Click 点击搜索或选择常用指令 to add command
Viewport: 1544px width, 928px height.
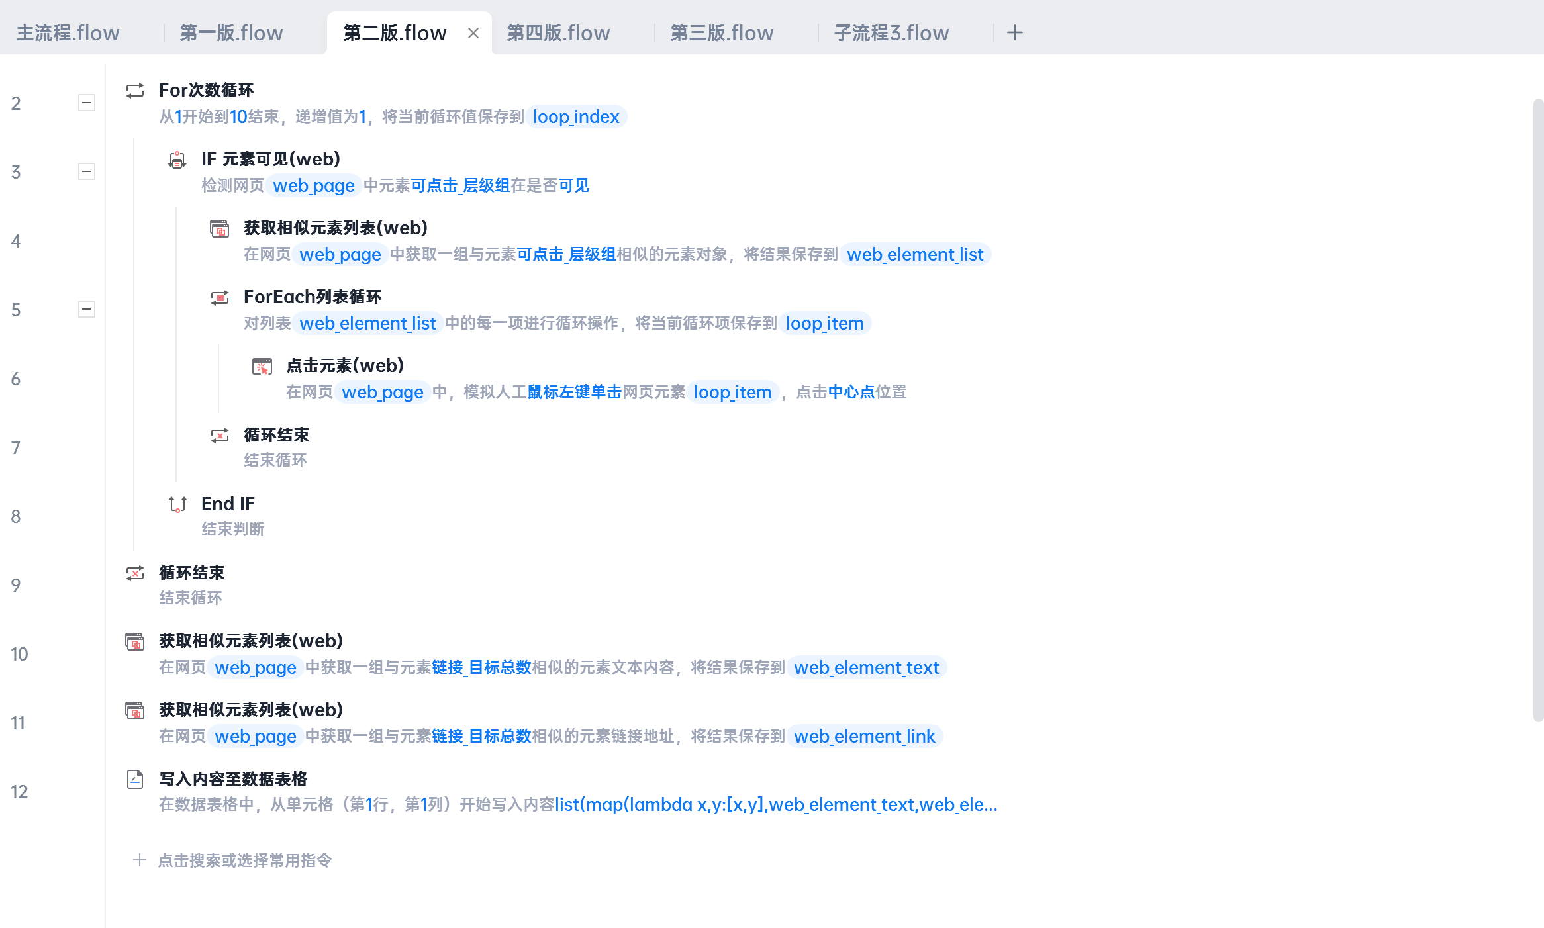(244, 860)
